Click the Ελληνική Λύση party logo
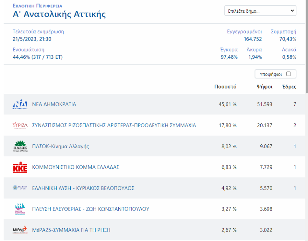 20,188
